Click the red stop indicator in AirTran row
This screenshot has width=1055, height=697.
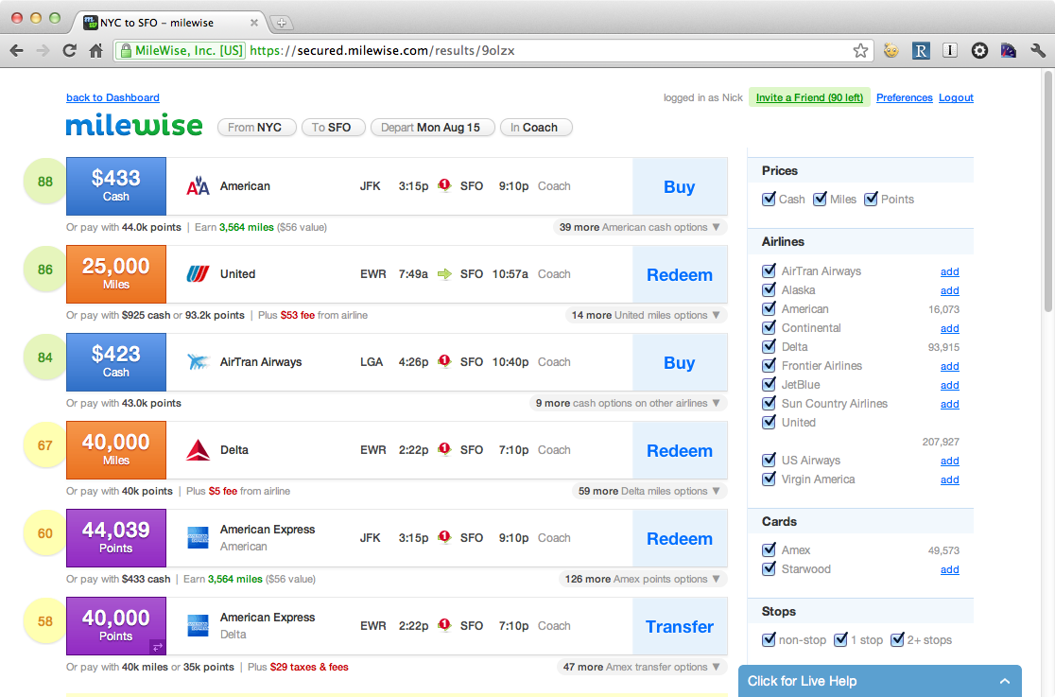(x=444, y=361)
